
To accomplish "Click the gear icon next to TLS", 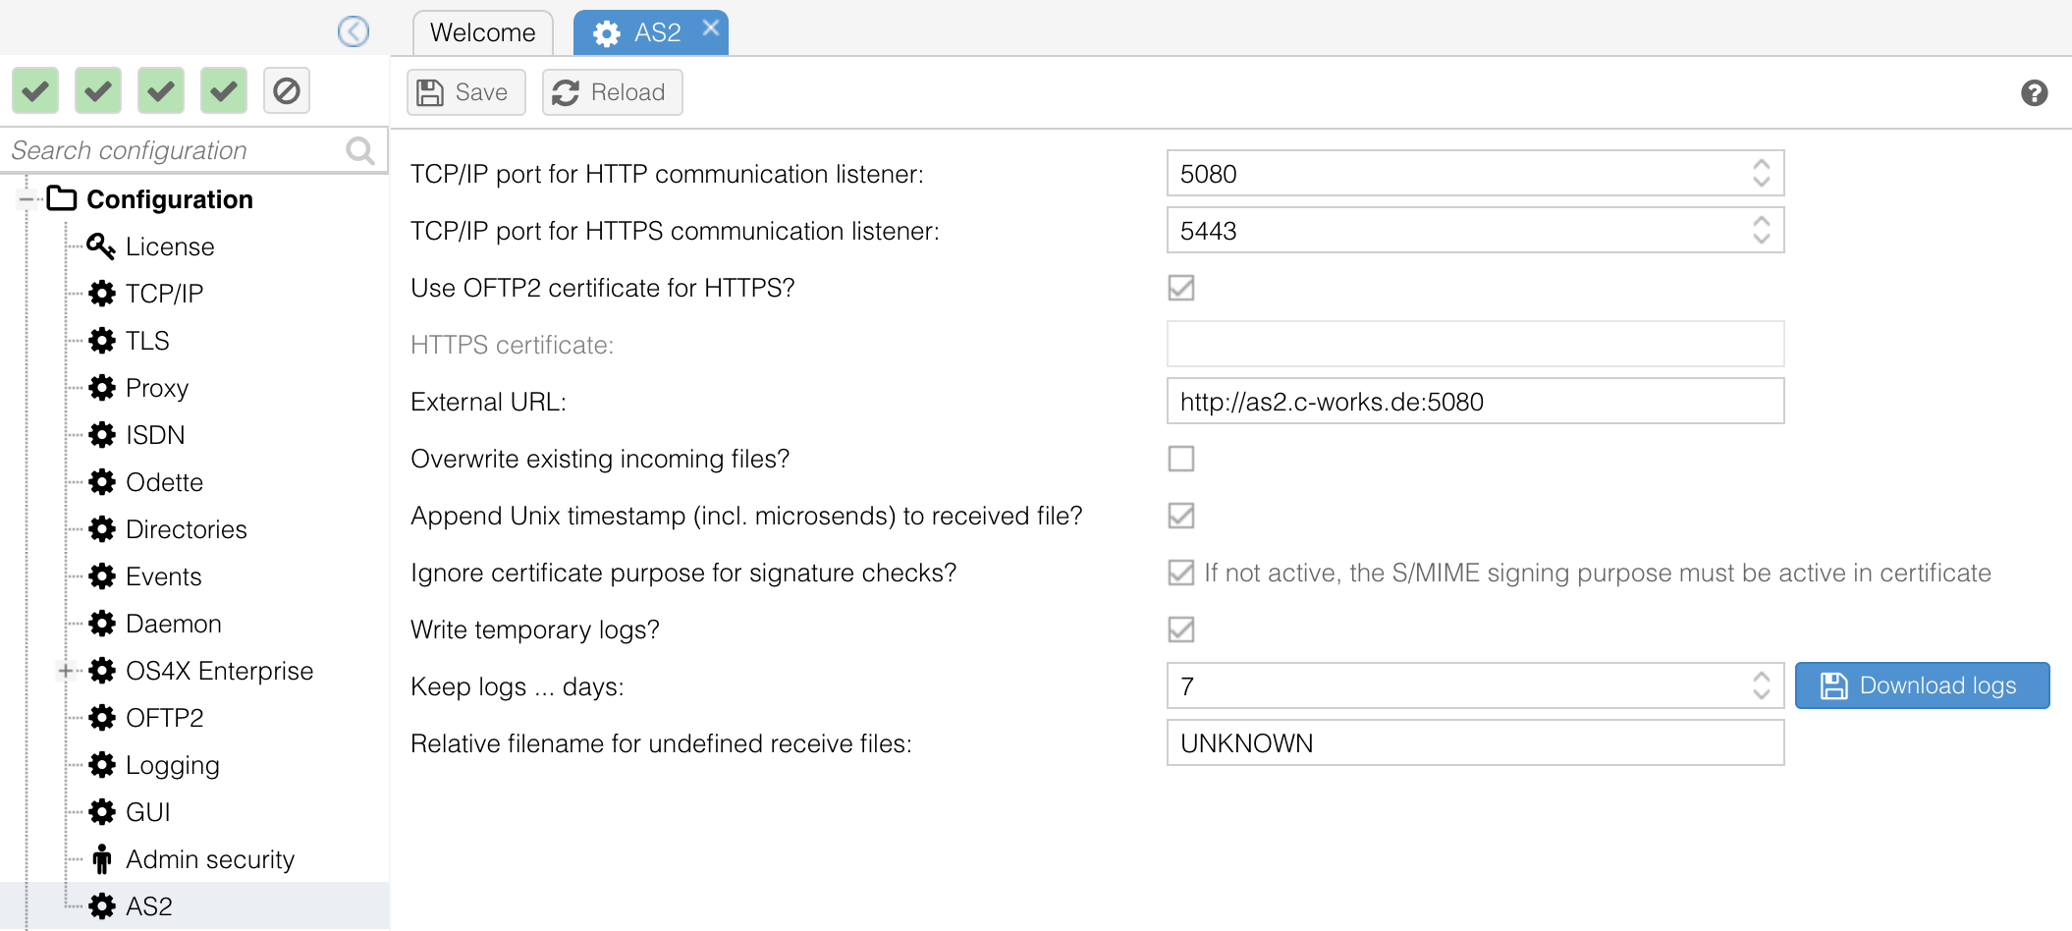I will pos(102,341).
